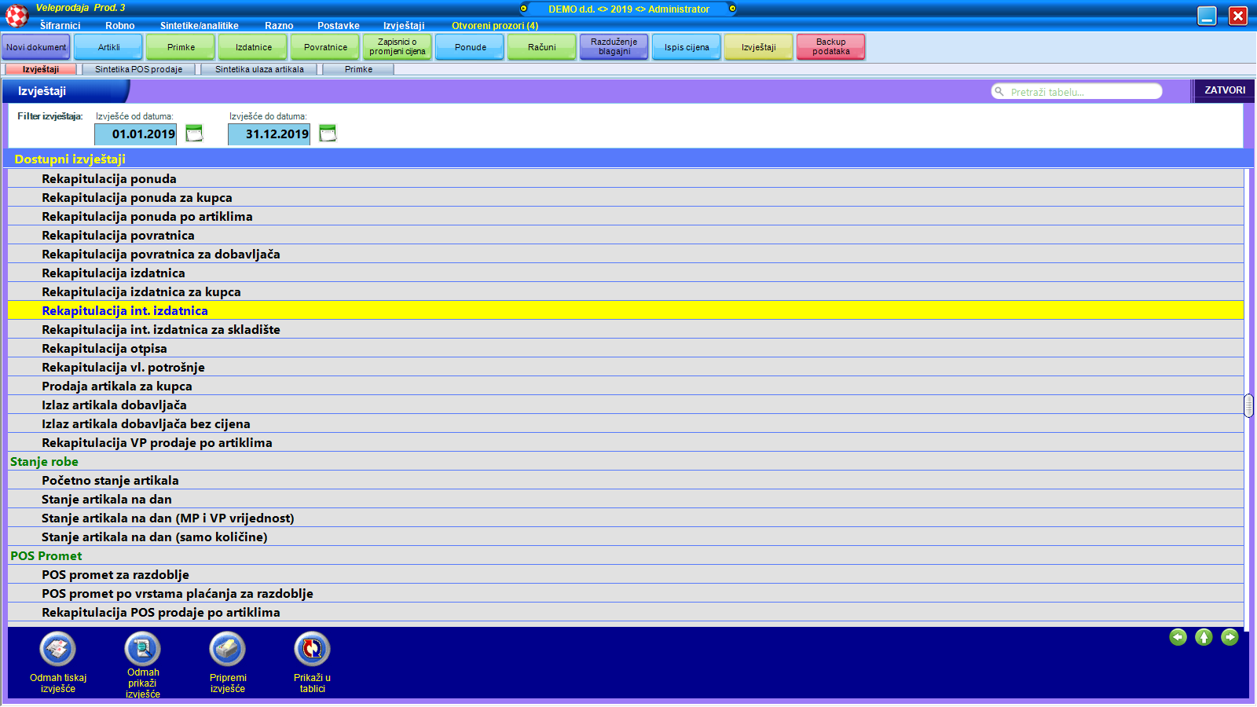
Task: Click the Prikaži u tablici icon
Action: point(312,650)
